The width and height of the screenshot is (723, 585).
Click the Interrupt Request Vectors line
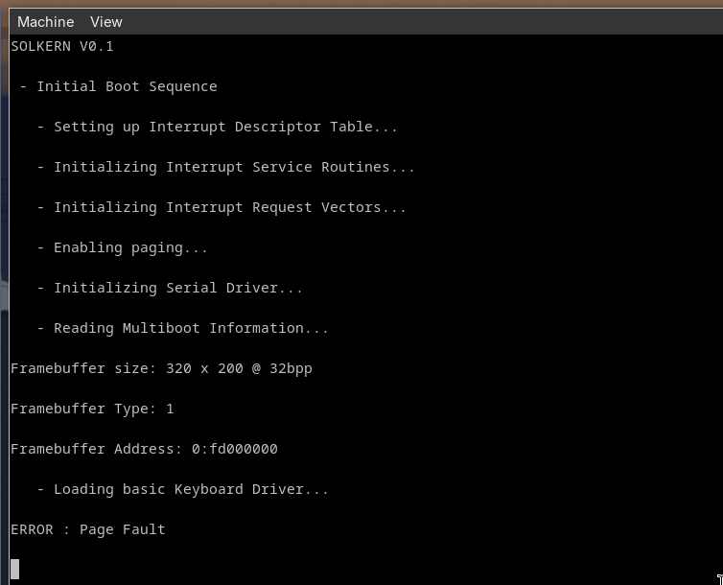(222, 207)
